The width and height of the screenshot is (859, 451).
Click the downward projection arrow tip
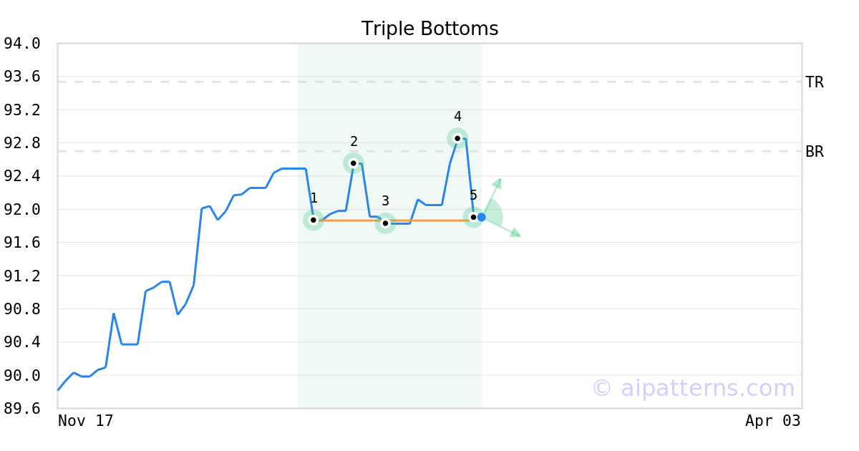click(517, 234)
